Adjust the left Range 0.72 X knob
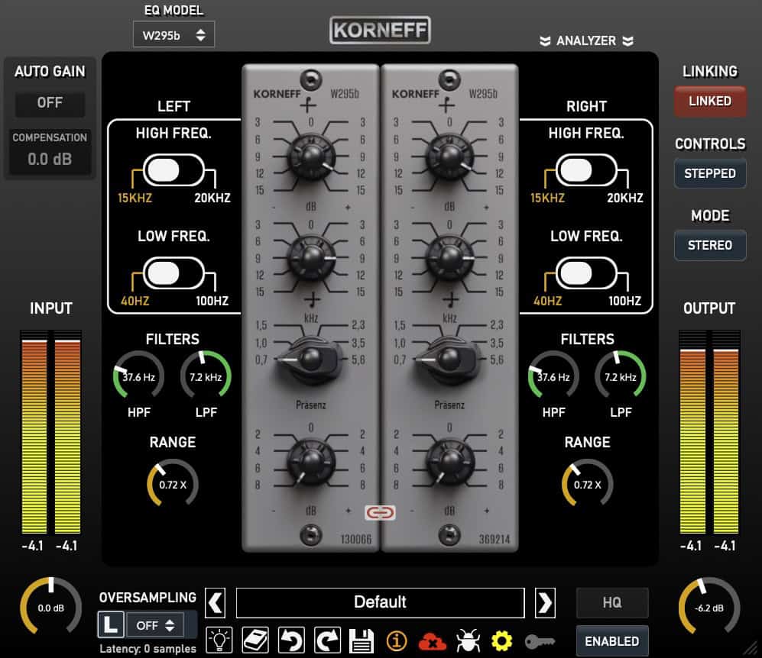This screenshot has height=658, width=762. click(173, 484)
